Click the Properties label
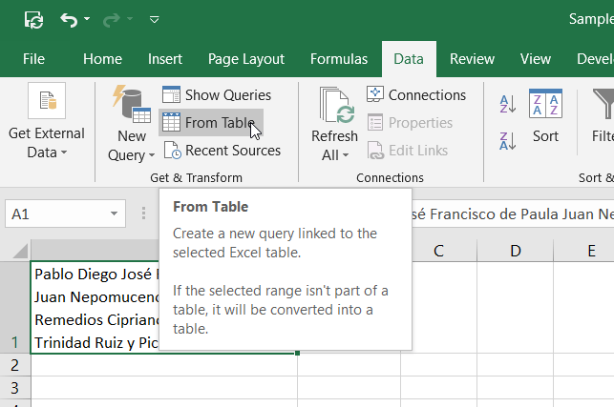This screenshot has width=614, height=407. (420, 123)
